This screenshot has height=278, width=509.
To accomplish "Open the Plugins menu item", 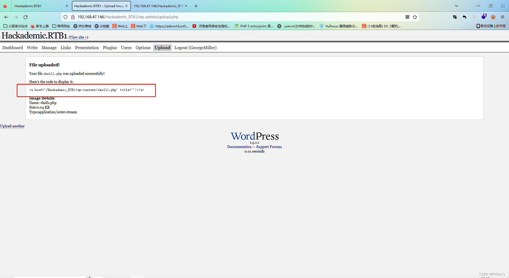I will (110, 47).
